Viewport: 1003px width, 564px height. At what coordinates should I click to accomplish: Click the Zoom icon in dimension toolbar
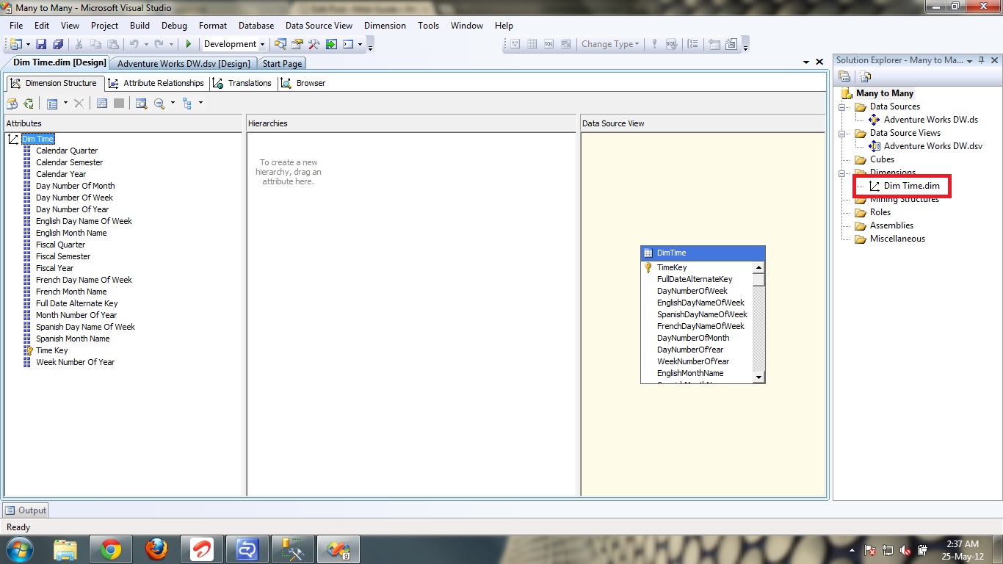tap(159, 104)
